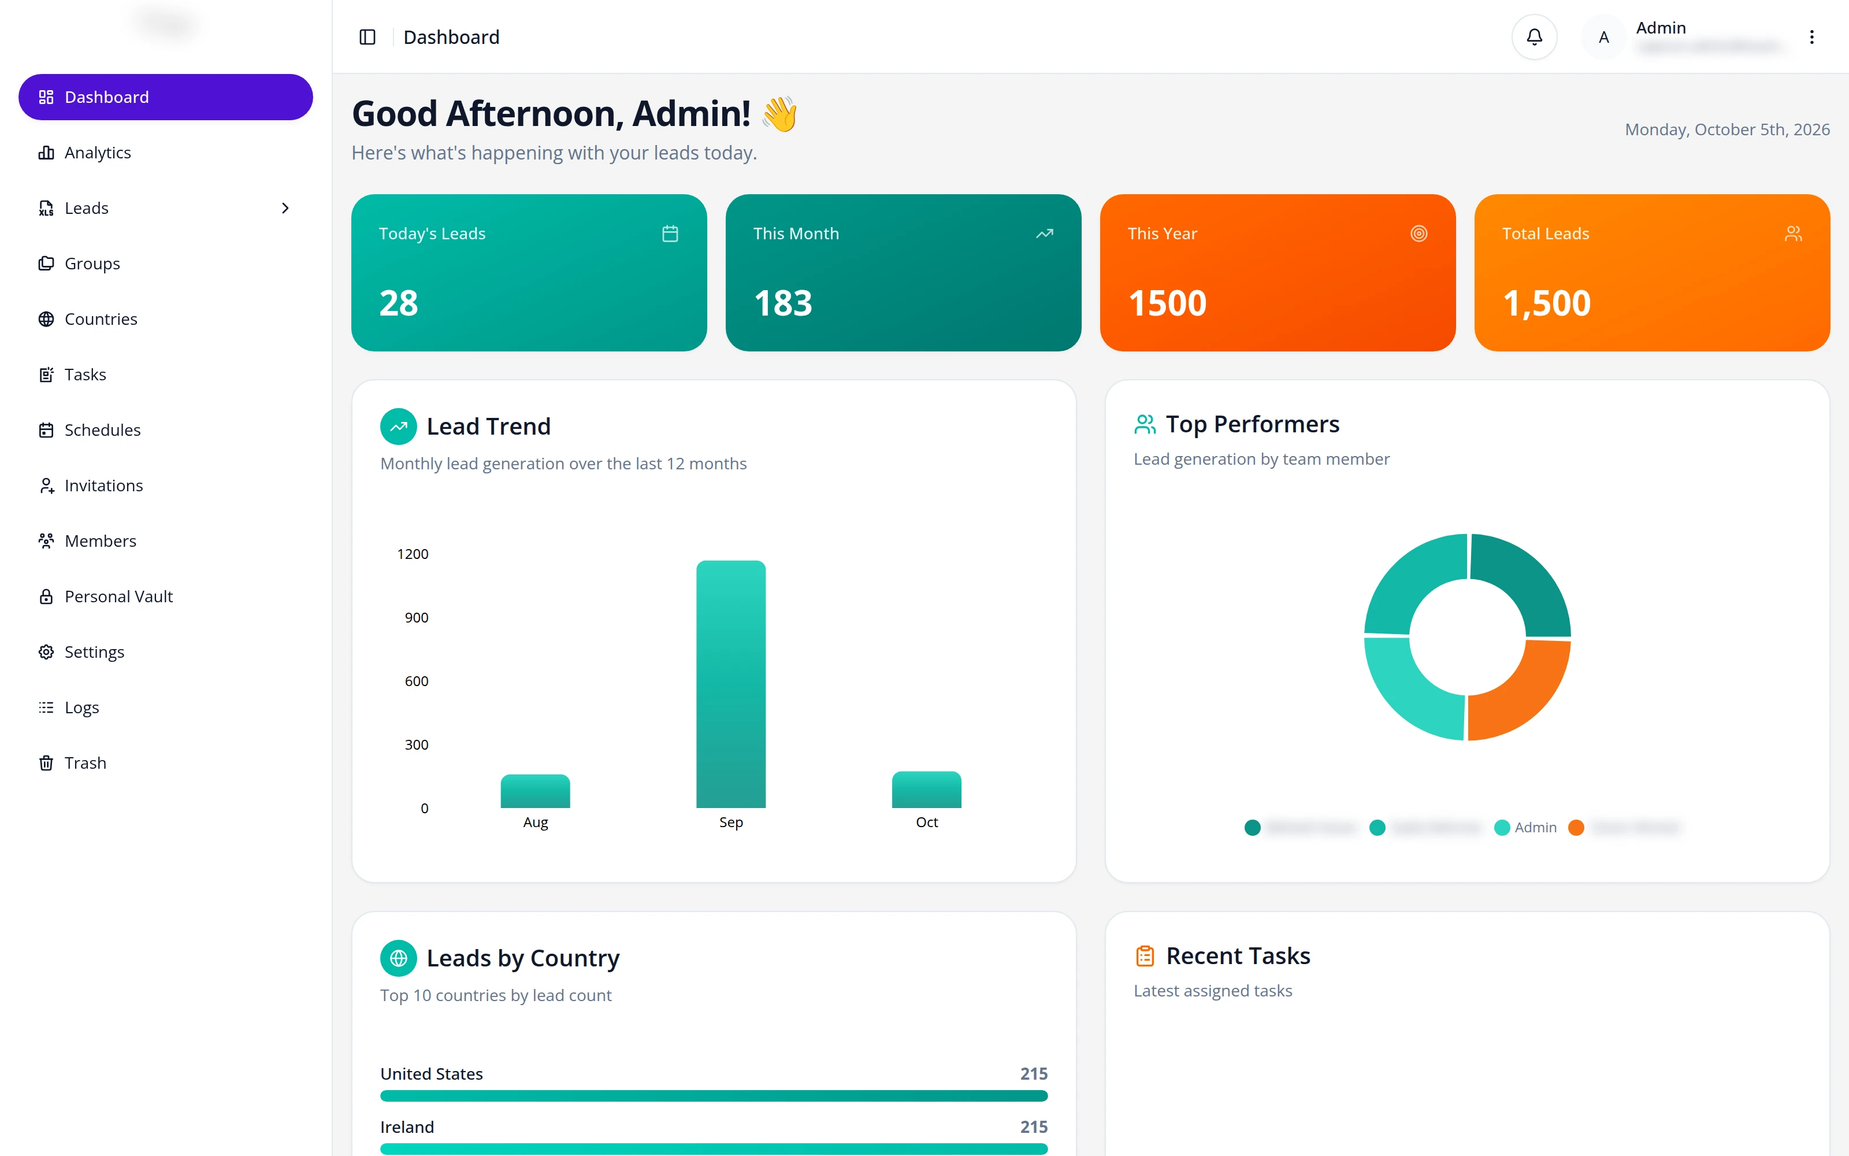Click the users icon on Total Leads
This screenshot has width=1849, height=1156.
click(1793, 233)
